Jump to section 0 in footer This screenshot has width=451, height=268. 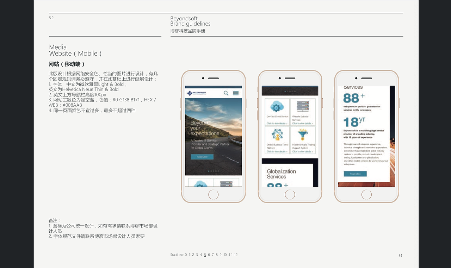(186, 255)
